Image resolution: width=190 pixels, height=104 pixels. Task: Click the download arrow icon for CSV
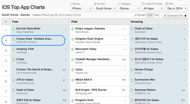coord(165,15)
